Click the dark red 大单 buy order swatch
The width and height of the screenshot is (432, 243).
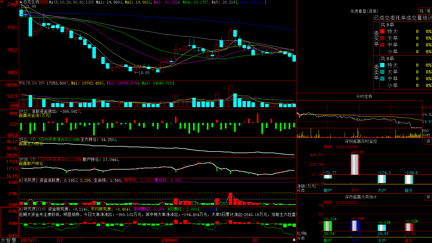click(382, 38)
